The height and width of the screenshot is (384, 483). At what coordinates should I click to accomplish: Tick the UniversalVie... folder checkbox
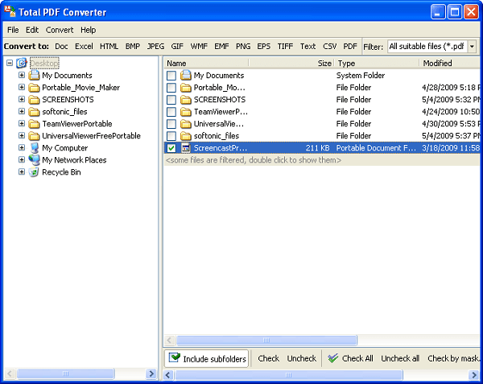(x=171, y=124)
